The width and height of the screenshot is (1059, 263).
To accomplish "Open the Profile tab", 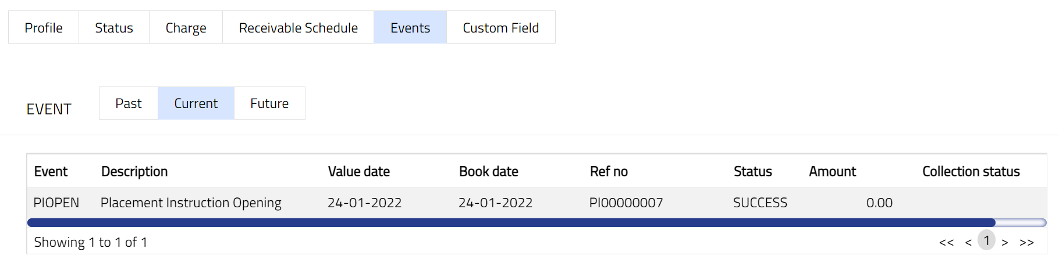I will (x=44, y=27).
